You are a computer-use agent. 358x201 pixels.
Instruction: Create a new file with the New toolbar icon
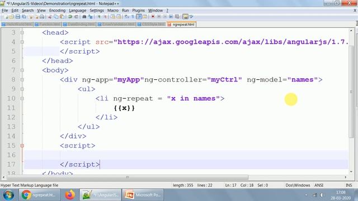(x=6, y=17)
